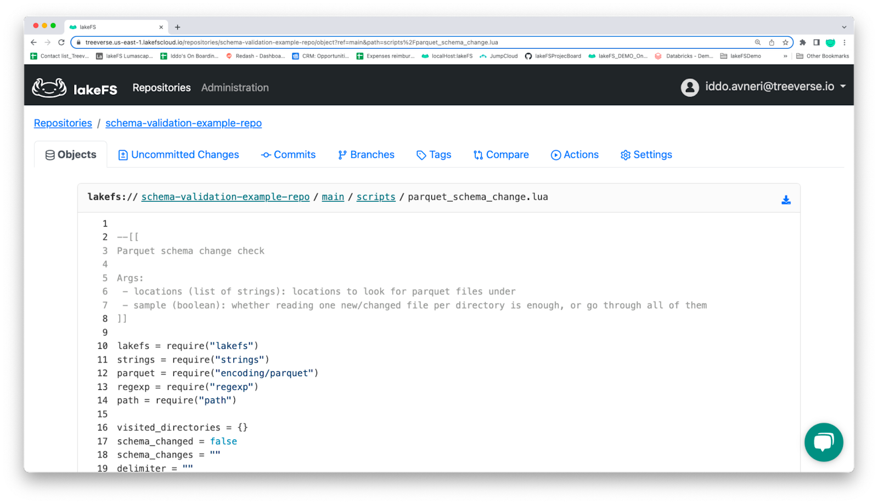
Task: Click the main branch path link
Action: coord(333,197)
